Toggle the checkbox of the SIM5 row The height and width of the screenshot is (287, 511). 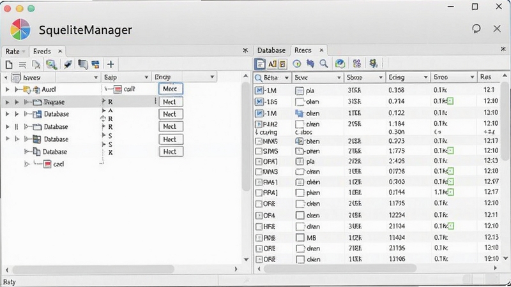pos(259,151)
